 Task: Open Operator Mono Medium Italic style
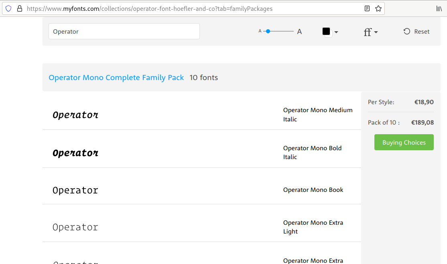click(318, 115)
